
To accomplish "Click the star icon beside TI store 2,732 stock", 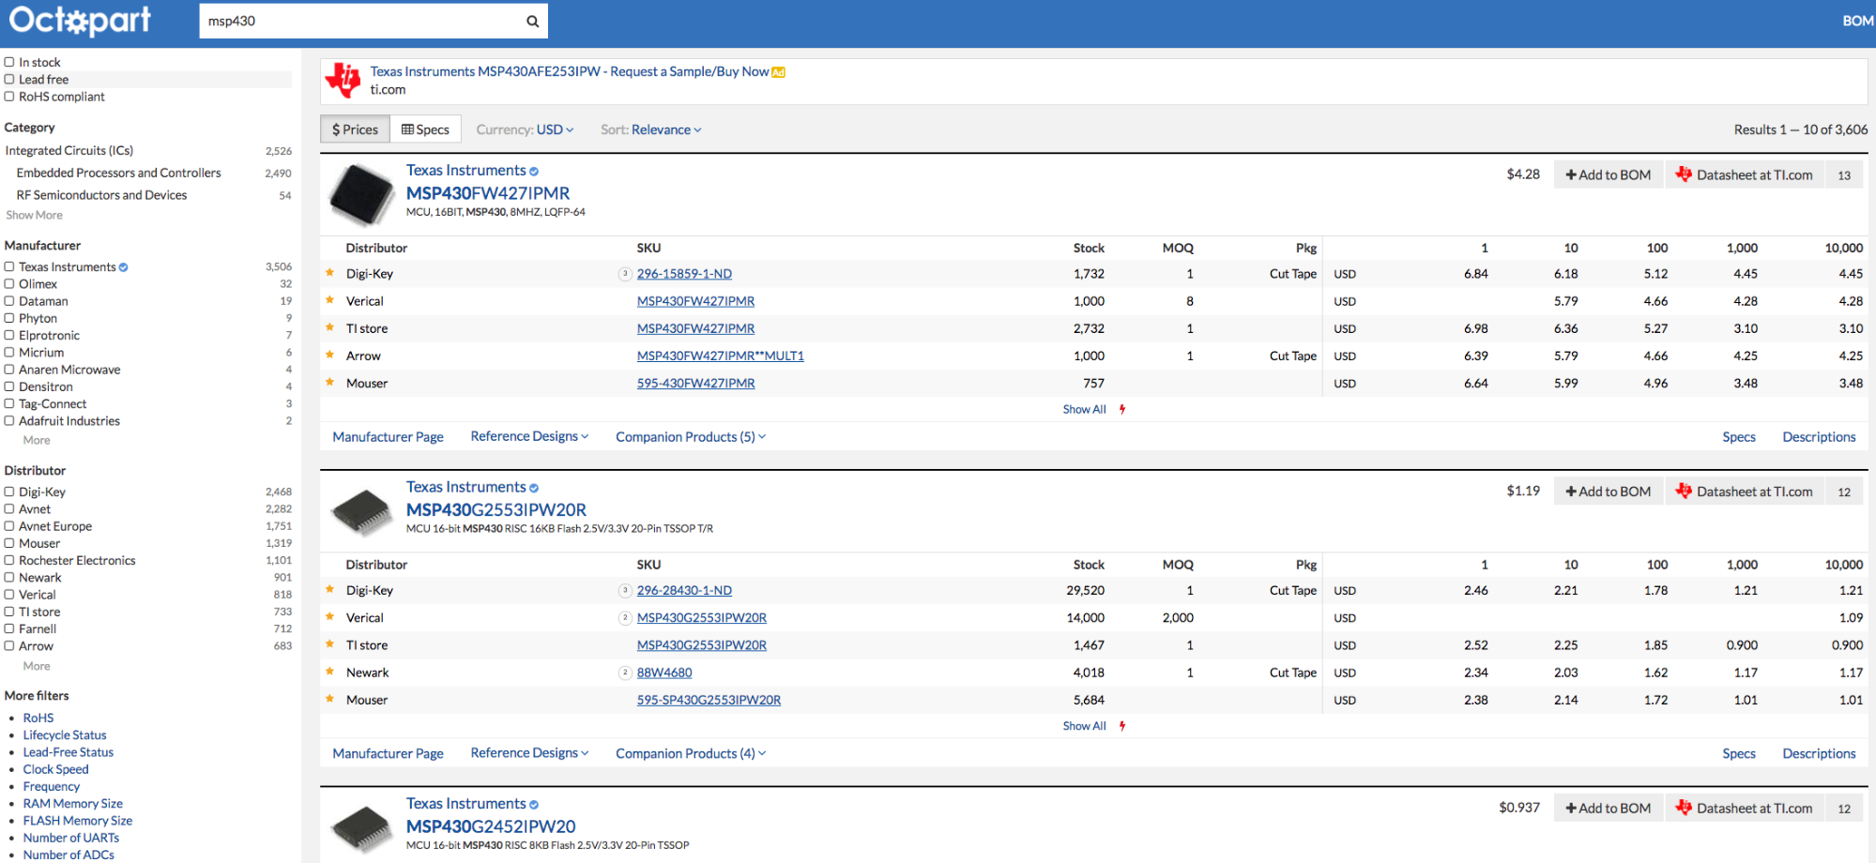I will (330, 327).
